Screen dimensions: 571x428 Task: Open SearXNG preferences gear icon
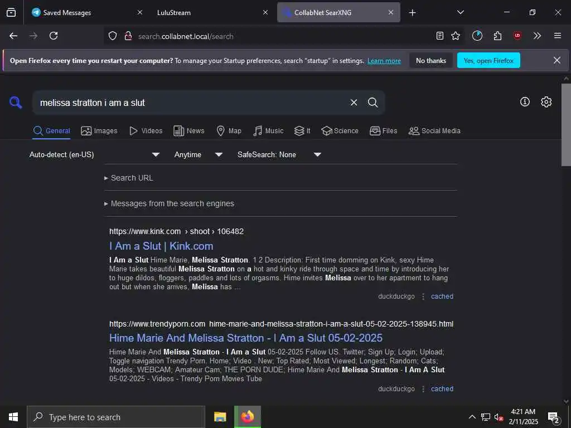click(x=546, y=102)
